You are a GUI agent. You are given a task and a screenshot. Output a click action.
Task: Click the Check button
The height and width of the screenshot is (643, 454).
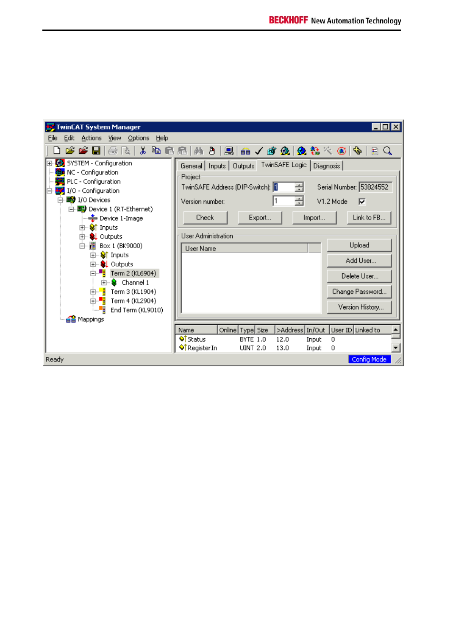point(205,218)
